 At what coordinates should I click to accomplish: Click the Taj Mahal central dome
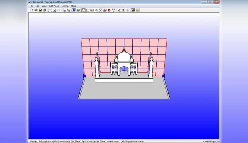[124, 56]
